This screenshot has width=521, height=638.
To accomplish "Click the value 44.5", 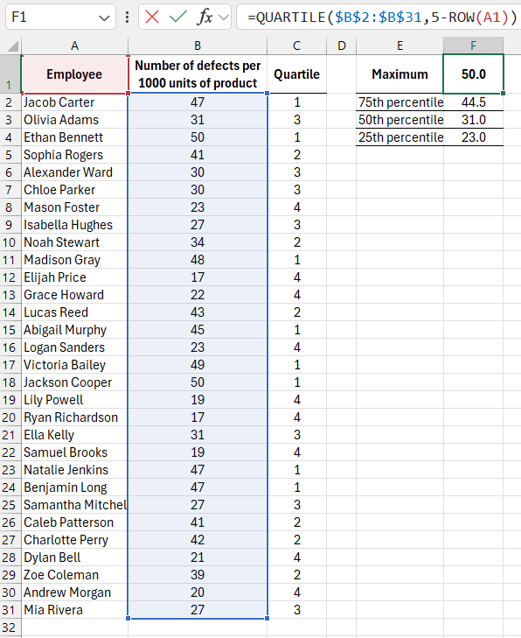I will point(474,102).
